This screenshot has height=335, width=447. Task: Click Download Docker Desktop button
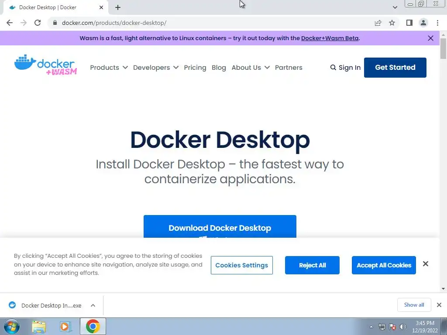pos(220,227)
